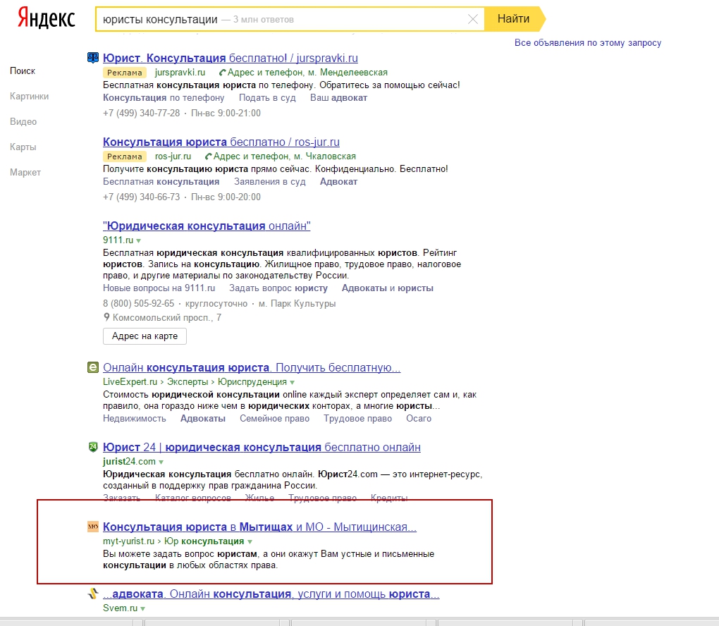The width and height of the screenshot is (719, 626).
Task: Open Онлайн консультация юриста LiveExpert result
Action: click(252, 368)
